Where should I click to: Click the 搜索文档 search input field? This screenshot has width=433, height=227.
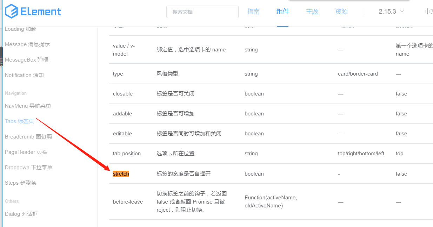point(202,12)
